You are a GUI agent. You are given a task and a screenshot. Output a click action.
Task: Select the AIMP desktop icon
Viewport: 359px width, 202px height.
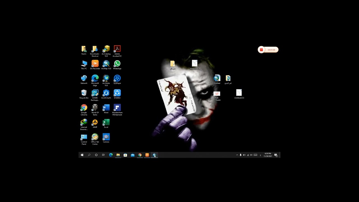pyautogui.click(x=95, y=123)
